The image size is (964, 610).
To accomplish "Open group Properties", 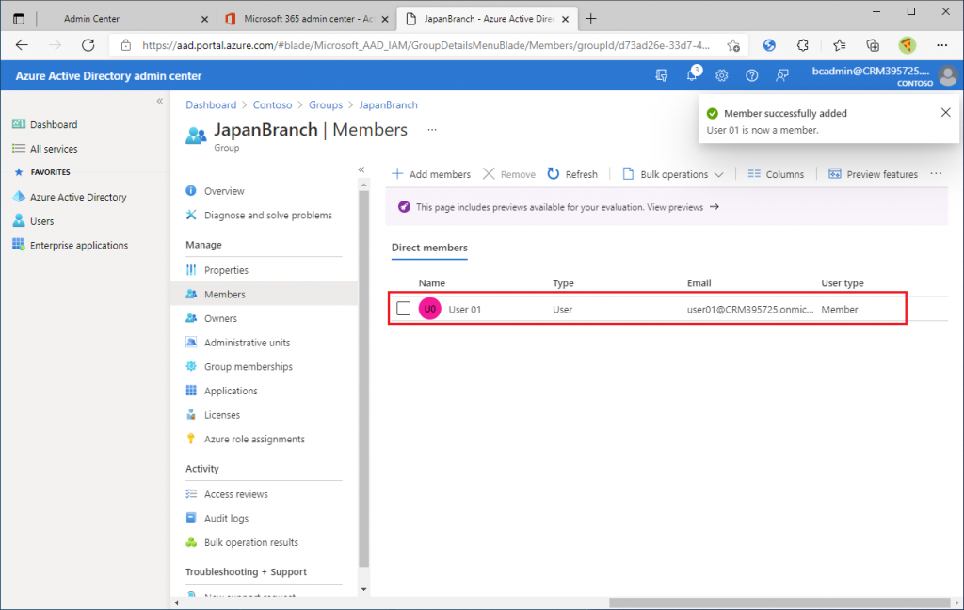I will point(226,270).
